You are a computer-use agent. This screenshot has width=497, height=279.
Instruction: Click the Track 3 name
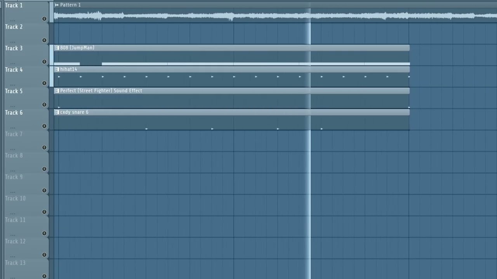point(14,48)
